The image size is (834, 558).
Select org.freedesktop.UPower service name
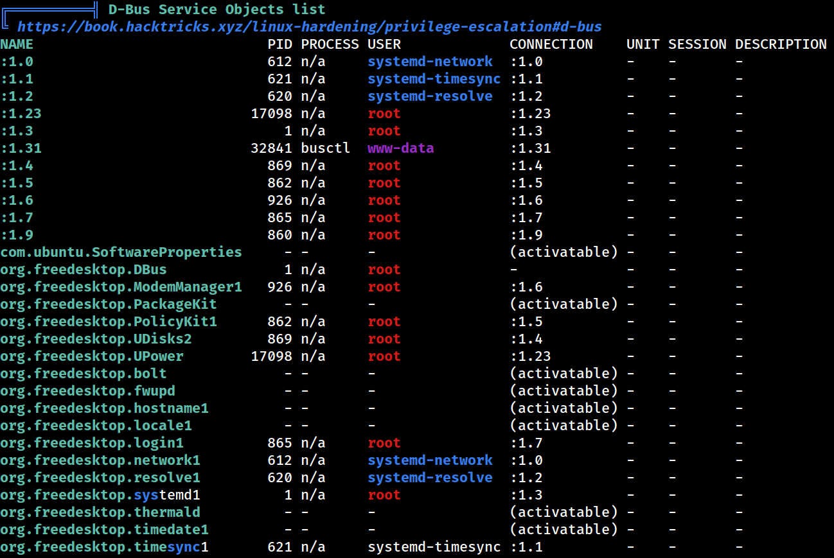[x=92, y=356]
